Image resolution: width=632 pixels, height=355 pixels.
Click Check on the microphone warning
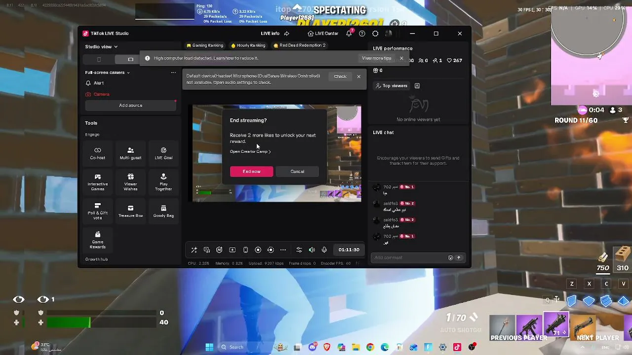tap(340, 76)
